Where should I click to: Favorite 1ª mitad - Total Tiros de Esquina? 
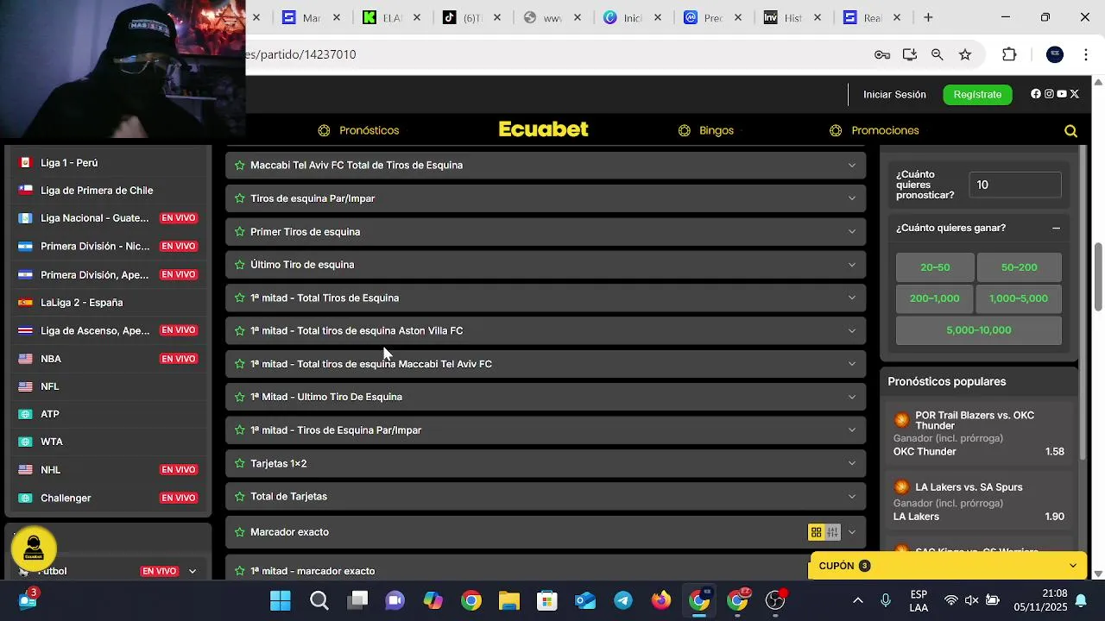point(240,298)
